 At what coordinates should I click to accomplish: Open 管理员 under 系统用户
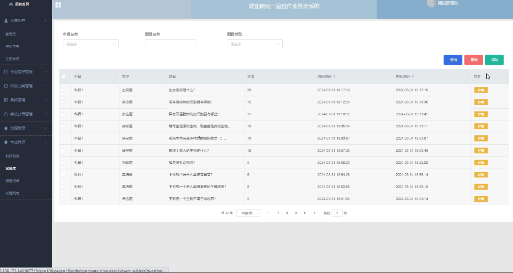(10, 34)
